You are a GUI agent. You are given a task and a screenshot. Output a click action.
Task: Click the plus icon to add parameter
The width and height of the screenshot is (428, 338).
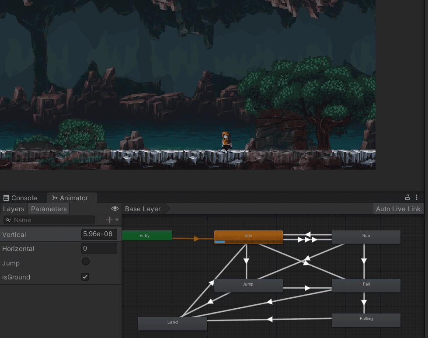(109, 220)
